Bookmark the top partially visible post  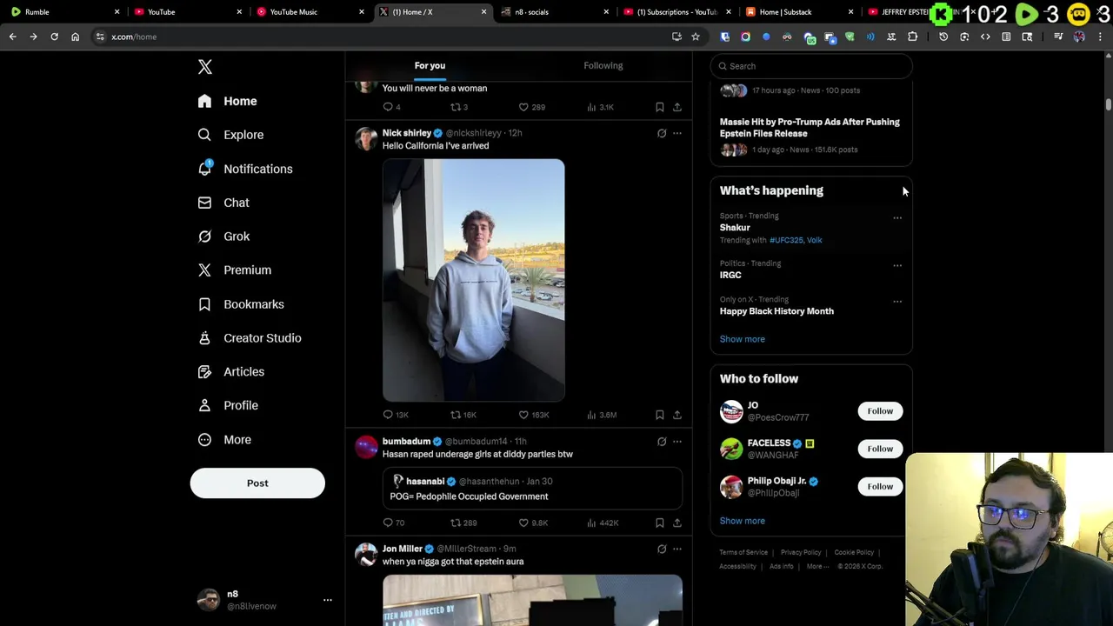[660, 108]
